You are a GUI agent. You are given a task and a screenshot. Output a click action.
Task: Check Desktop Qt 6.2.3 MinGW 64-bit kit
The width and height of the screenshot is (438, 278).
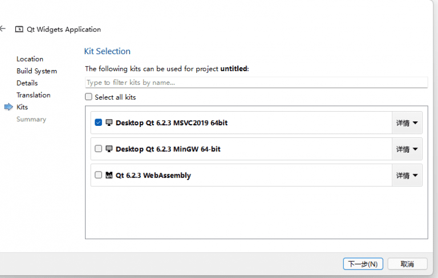coord(99,149)
